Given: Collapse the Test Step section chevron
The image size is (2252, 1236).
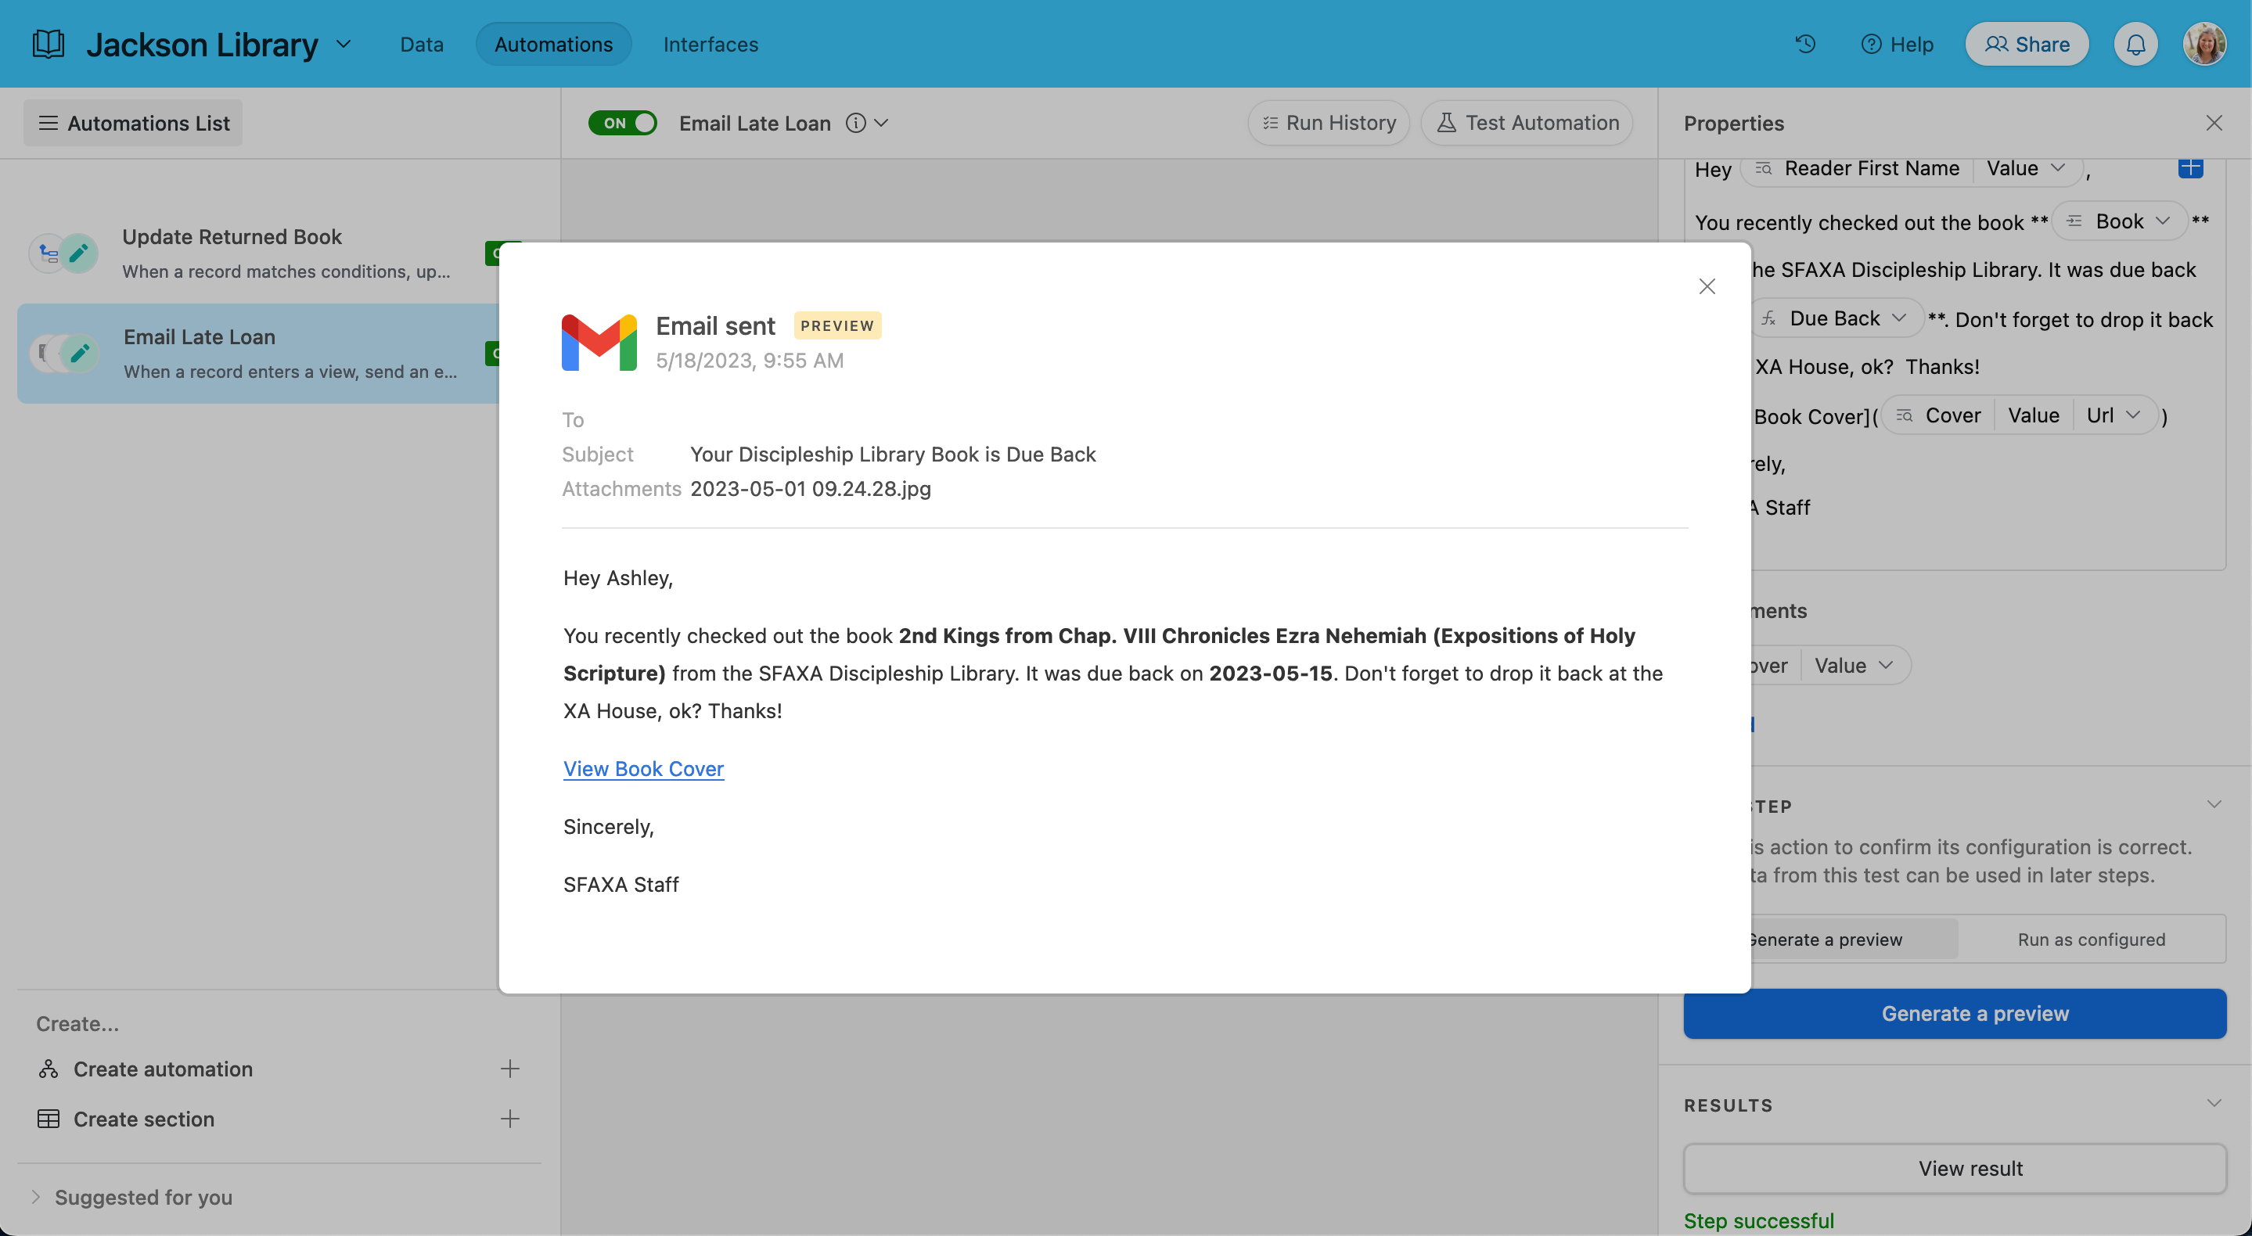Looking at the screenshot, I should coord(2214,804).
